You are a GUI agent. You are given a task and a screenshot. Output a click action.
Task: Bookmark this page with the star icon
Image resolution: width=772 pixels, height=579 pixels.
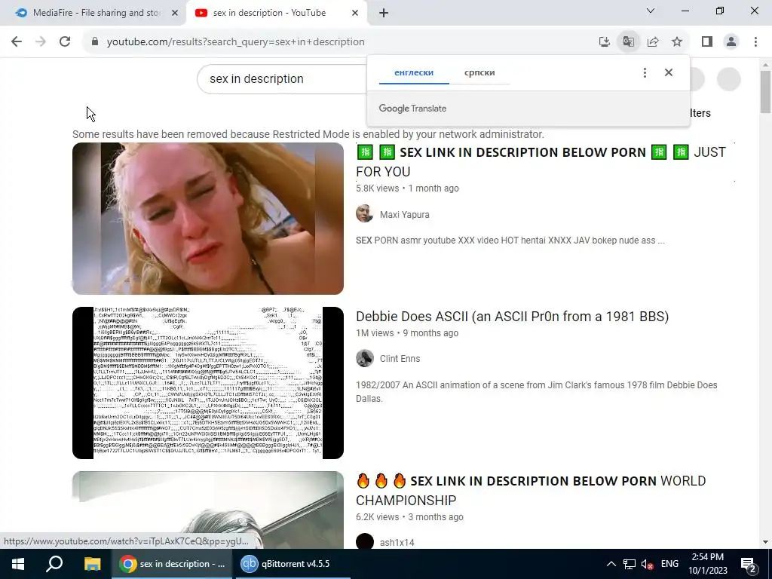tap(677, 42)
